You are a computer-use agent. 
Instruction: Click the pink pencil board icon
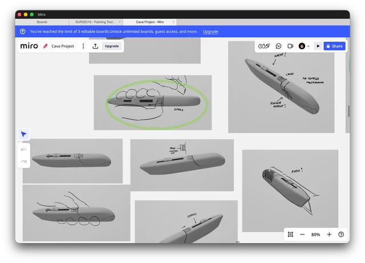coord(46,46)
